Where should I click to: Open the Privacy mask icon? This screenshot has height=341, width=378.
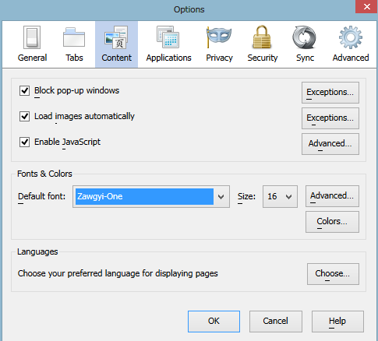click(x=219, y=37)
